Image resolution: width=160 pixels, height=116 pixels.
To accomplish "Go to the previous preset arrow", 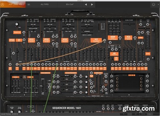I will (x=86, y=4).
